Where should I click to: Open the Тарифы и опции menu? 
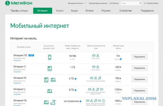(19, 11)
